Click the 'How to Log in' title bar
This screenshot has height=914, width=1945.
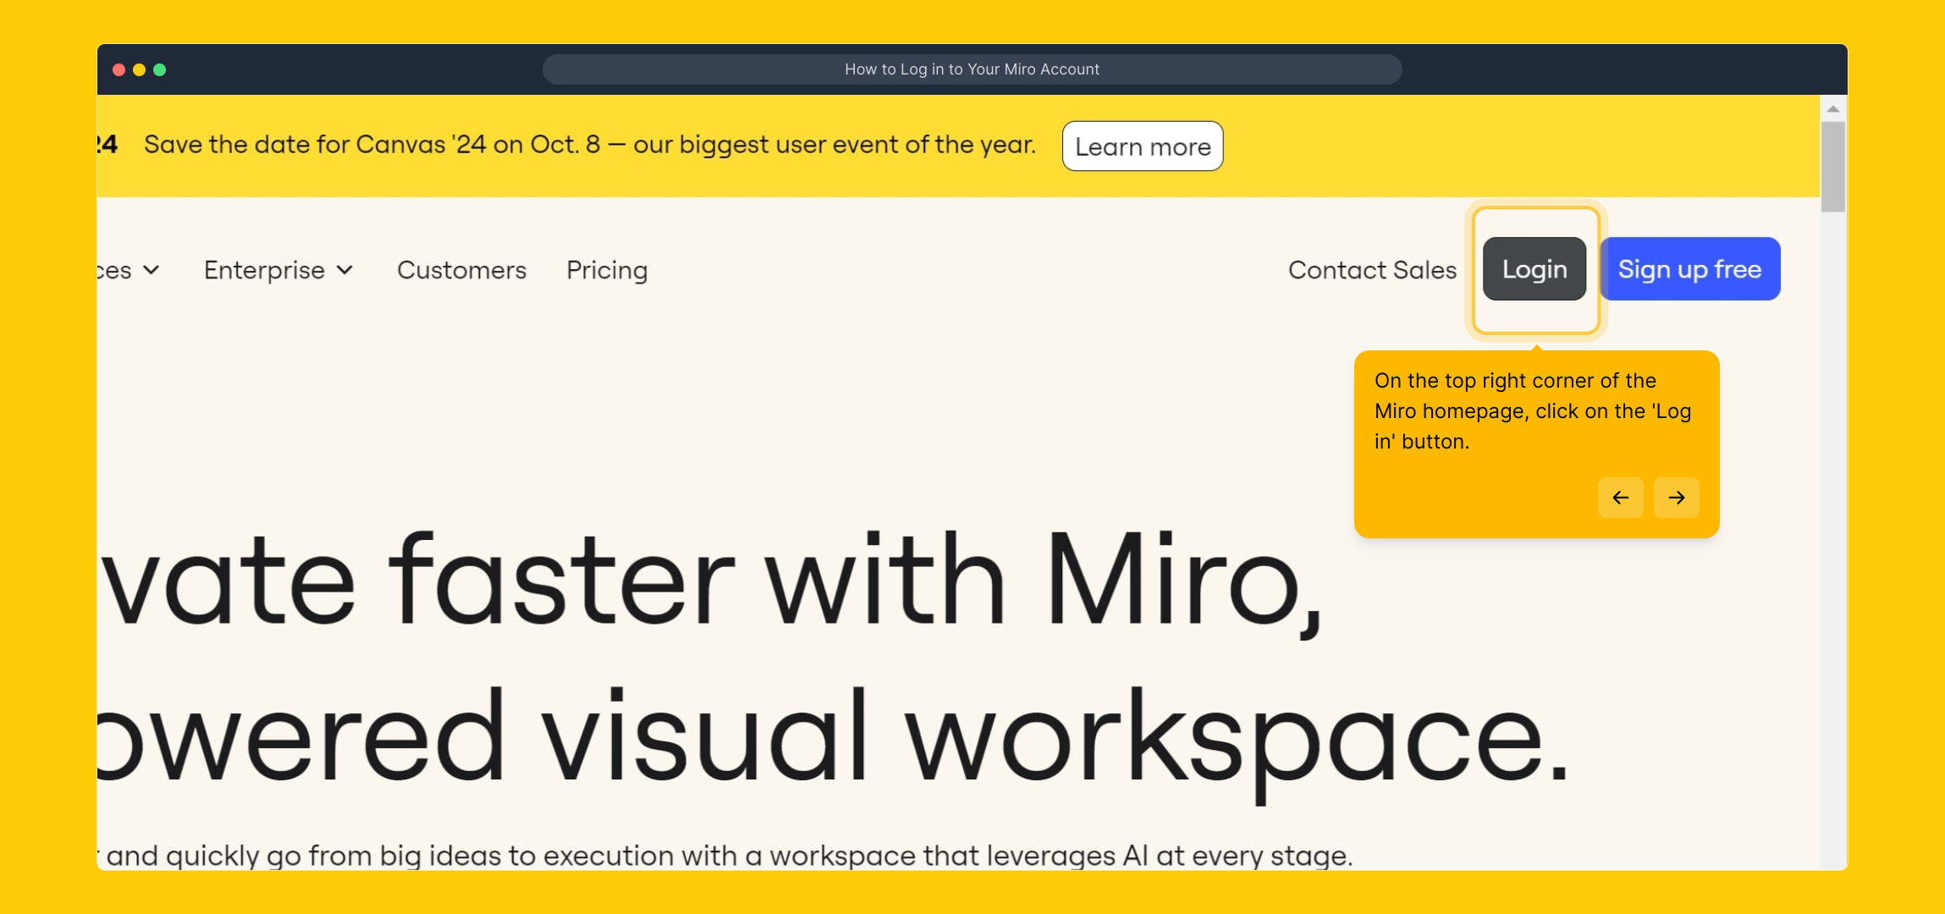point(972,69)
